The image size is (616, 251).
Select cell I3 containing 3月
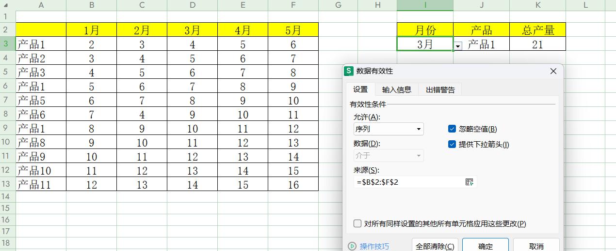click(x=425, y=44)
